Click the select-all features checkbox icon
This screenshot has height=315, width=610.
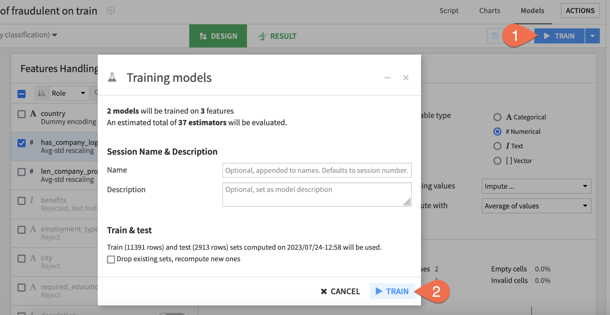tap(22, 94)
